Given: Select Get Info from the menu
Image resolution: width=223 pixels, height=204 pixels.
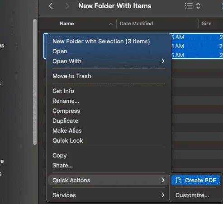Looking at the screenshot, I should tap(63, 91).
